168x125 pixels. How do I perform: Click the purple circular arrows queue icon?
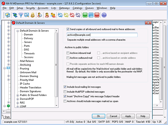[x=78, y=15]
